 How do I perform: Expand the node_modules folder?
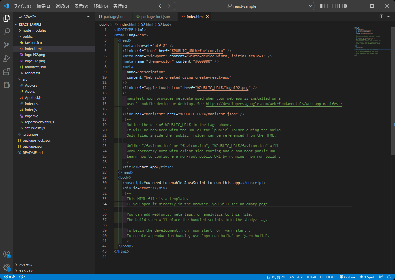pyautogui.click(x=54, y=30)
